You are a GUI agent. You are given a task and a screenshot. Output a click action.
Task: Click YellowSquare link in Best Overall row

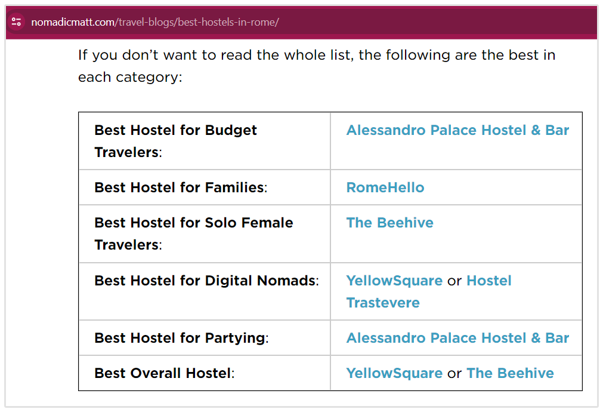tap(394, 373)
